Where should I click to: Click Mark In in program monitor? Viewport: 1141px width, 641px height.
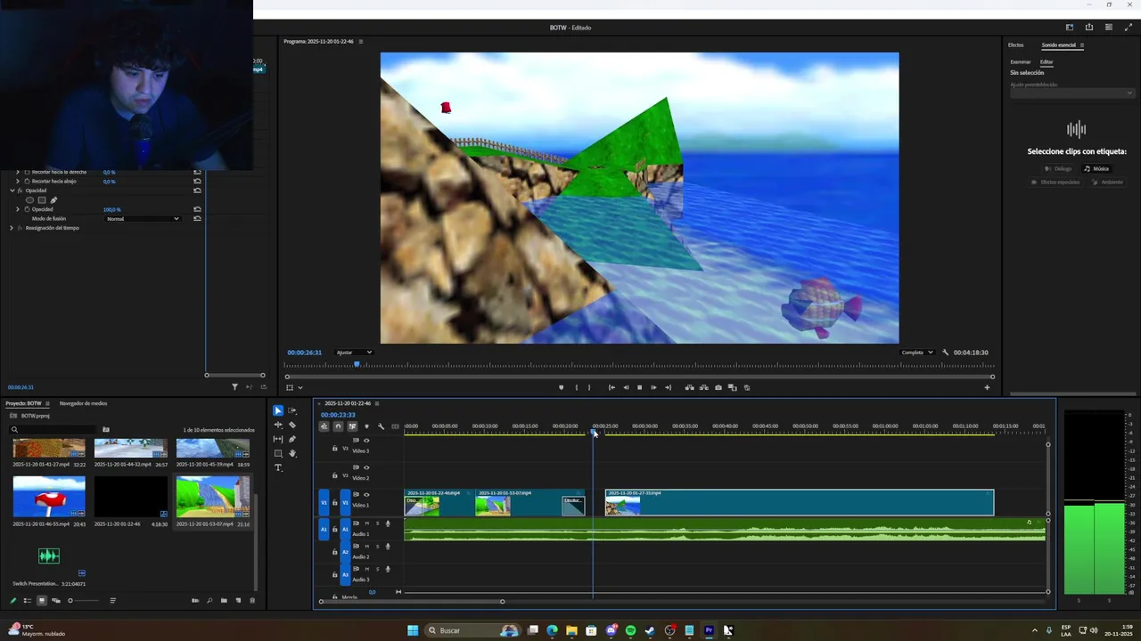click(x=577, y=387)
